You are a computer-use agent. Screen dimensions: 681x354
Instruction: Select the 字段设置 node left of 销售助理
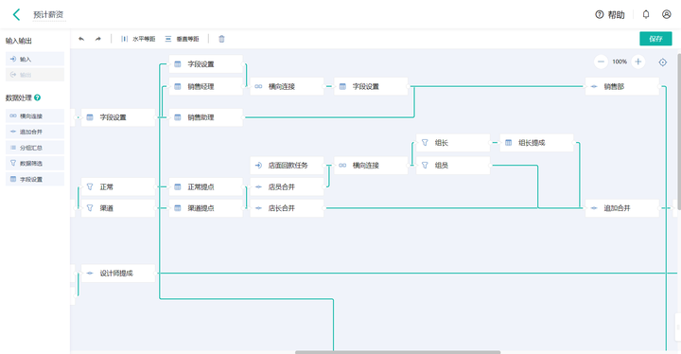click(118, 117)
